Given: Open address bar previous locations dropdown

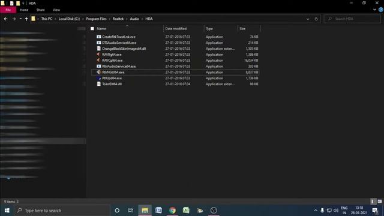Looking at the screenshot, I should point(308,19).
